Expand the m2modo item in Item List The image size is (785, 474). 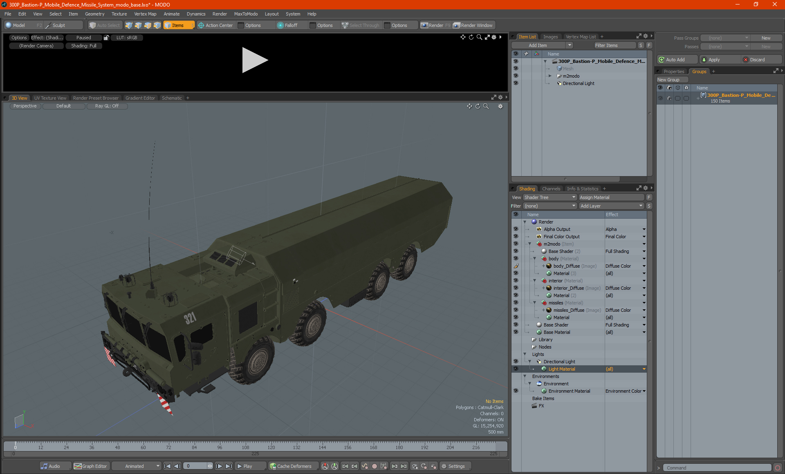(x=550, y=76)
